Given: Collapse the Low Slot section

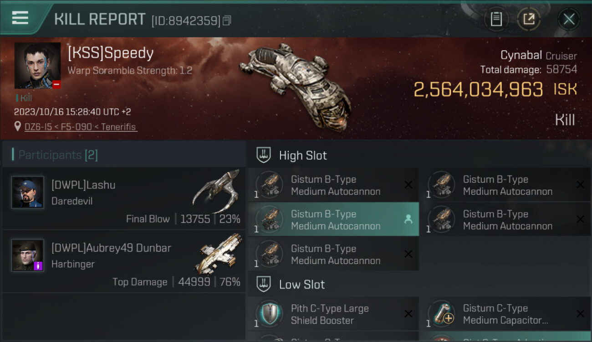Looking at the screenshot, I should click(x=264, y=285).
